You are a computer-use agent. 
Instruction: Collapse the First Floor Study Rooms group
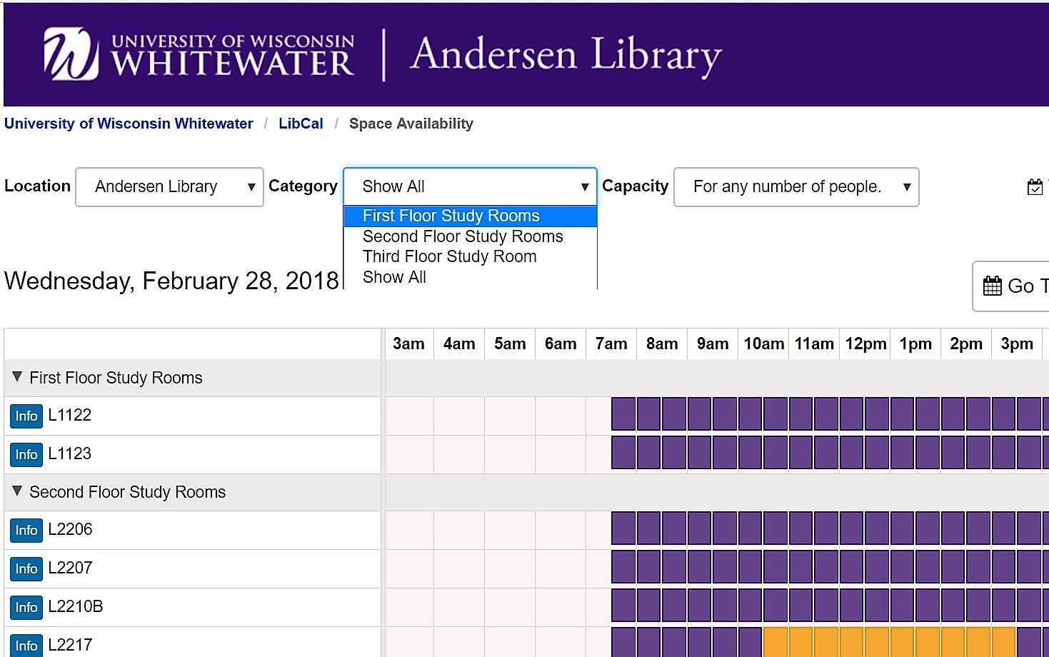point(17,377)
